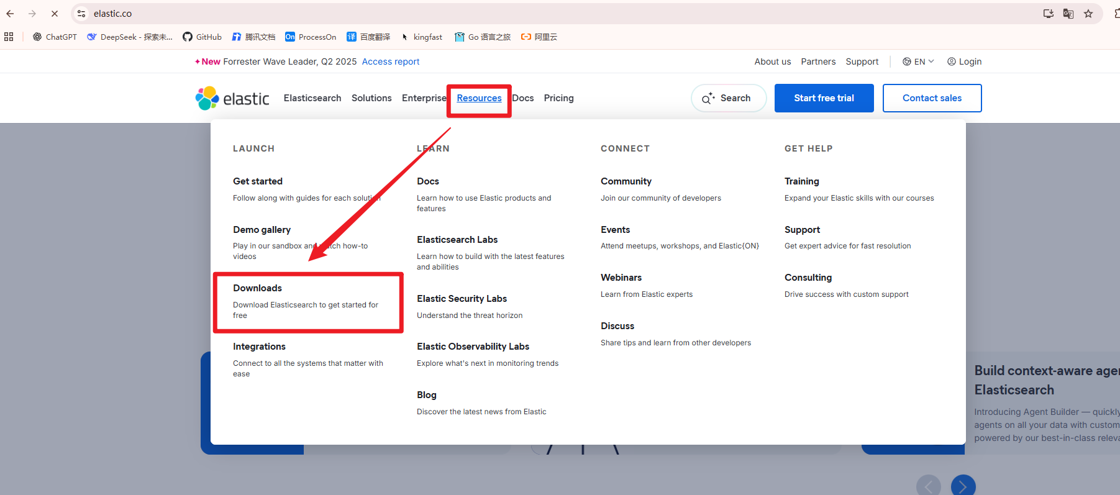1120x495 pixels.
Task: Open Support in the top utility bar
Action: point(862,61)
